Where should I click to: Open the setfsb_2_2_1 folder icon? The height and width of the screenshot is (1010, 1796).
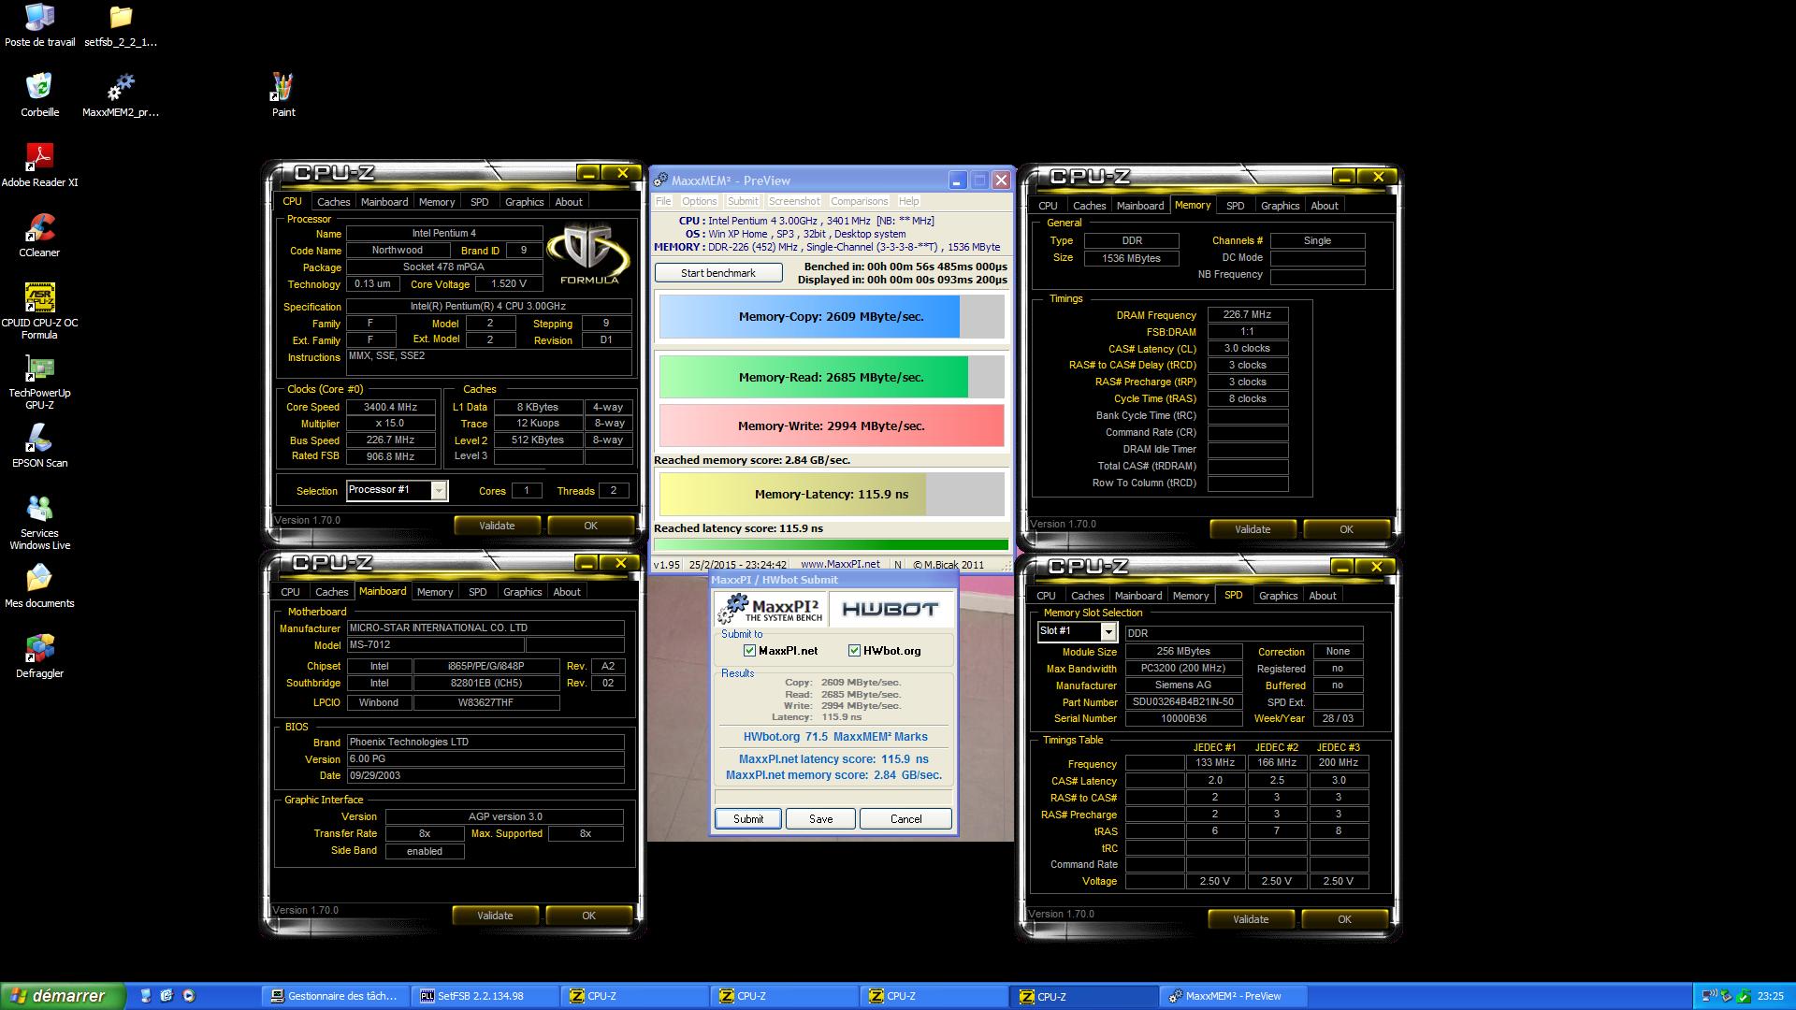coord(121,25)
